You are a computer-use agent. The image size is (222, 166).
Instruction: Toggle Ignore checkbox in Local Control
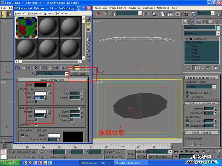pos(191,144)
